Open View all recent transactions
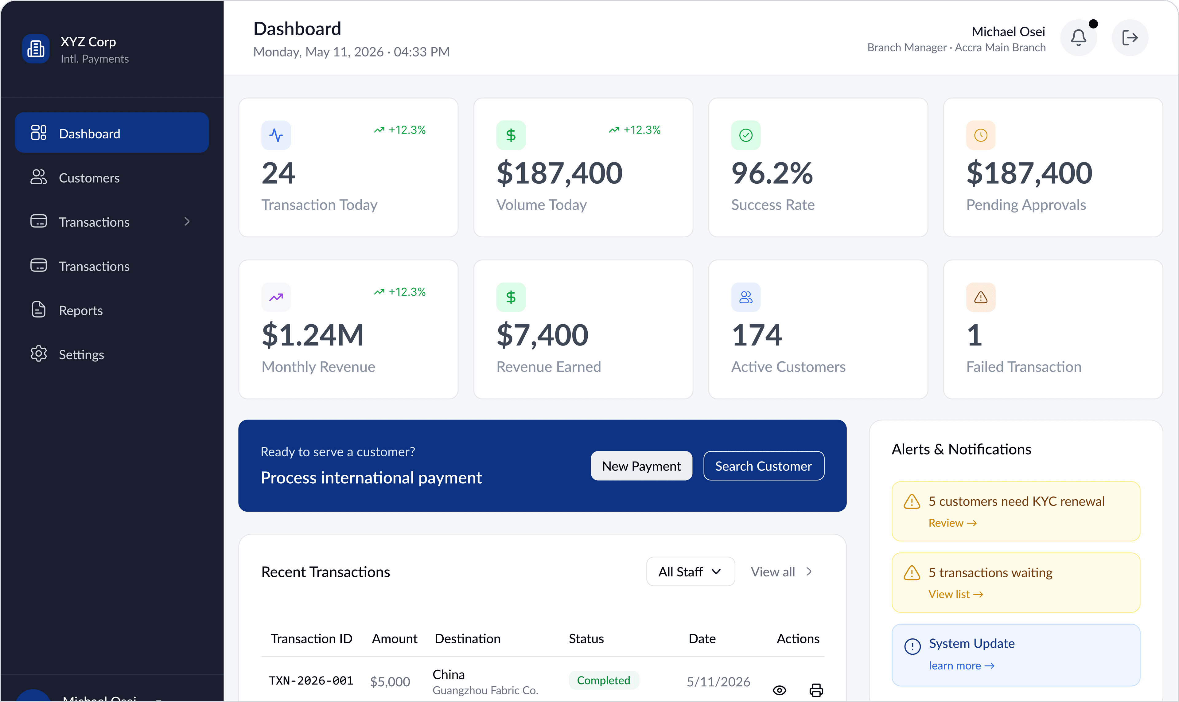The height and width of the screenshot is (702, 1179). point(781,571)
